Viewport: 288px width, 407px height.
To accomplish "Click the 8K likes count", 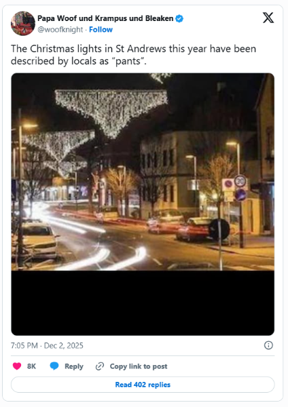I will pyautogui.click(x=31, y=366).
